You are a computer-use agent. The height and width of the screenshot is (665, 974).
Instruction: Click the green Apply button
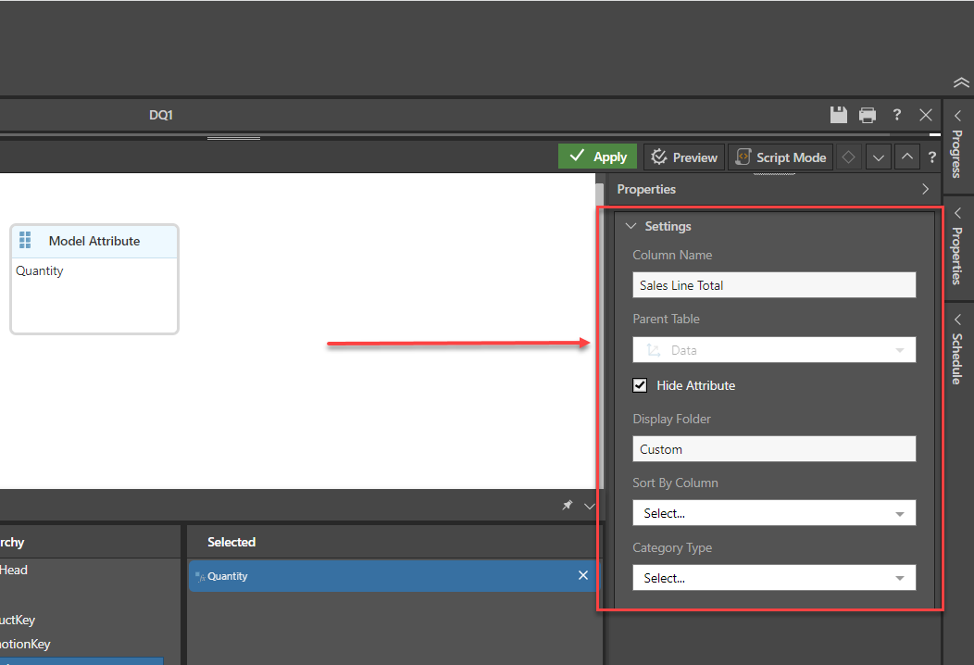(x=597, y=157)
